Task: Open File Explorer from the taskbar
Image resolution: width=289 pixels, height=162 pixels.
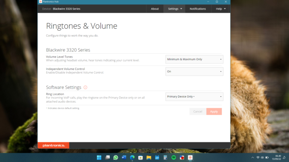Action: click(x=149, y=158)
